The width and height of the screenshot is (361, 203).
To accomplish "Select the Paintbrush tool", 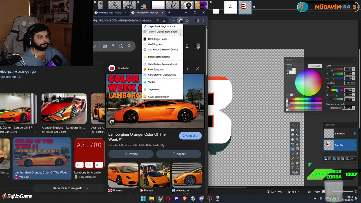I will (292, 153).
